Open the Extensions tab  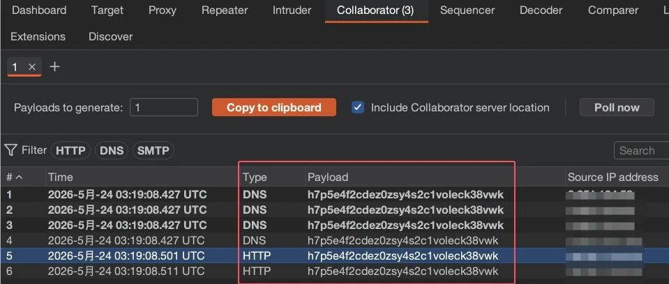pyautogui.click(x=38, y=37)
